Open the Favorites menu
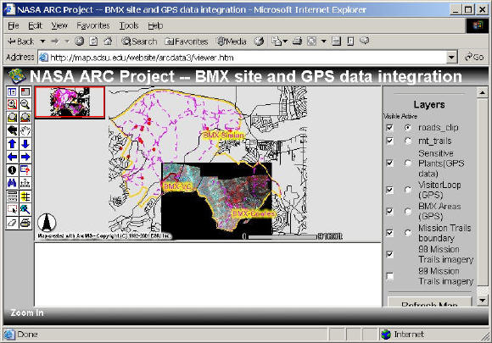The image size is (492, 343). pos(93,25)
